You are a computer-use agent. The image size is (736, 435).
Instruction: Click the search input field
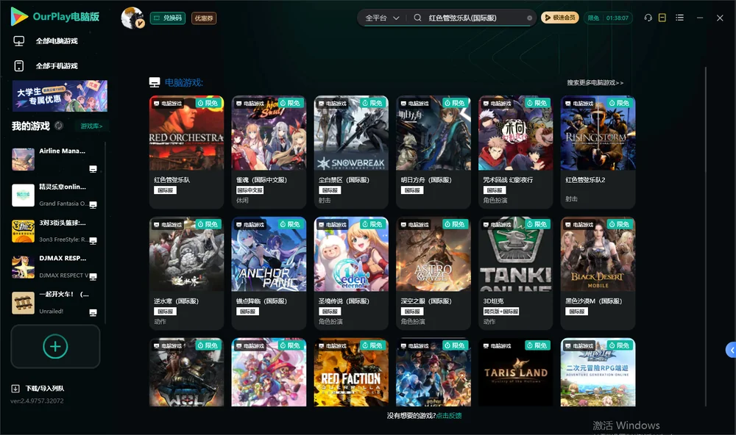point(474,18)
